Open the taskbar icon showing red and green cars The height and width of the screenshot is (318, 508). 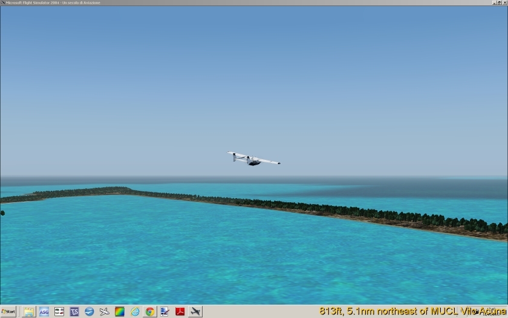[59, 312]
